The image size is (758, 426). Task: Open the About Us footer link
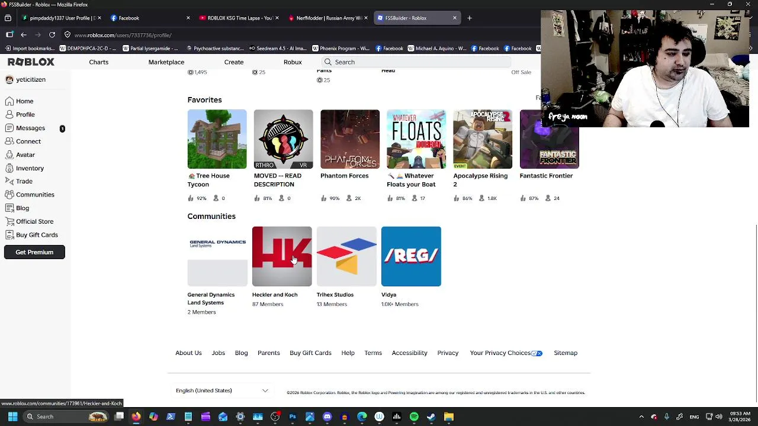point(188,353)
